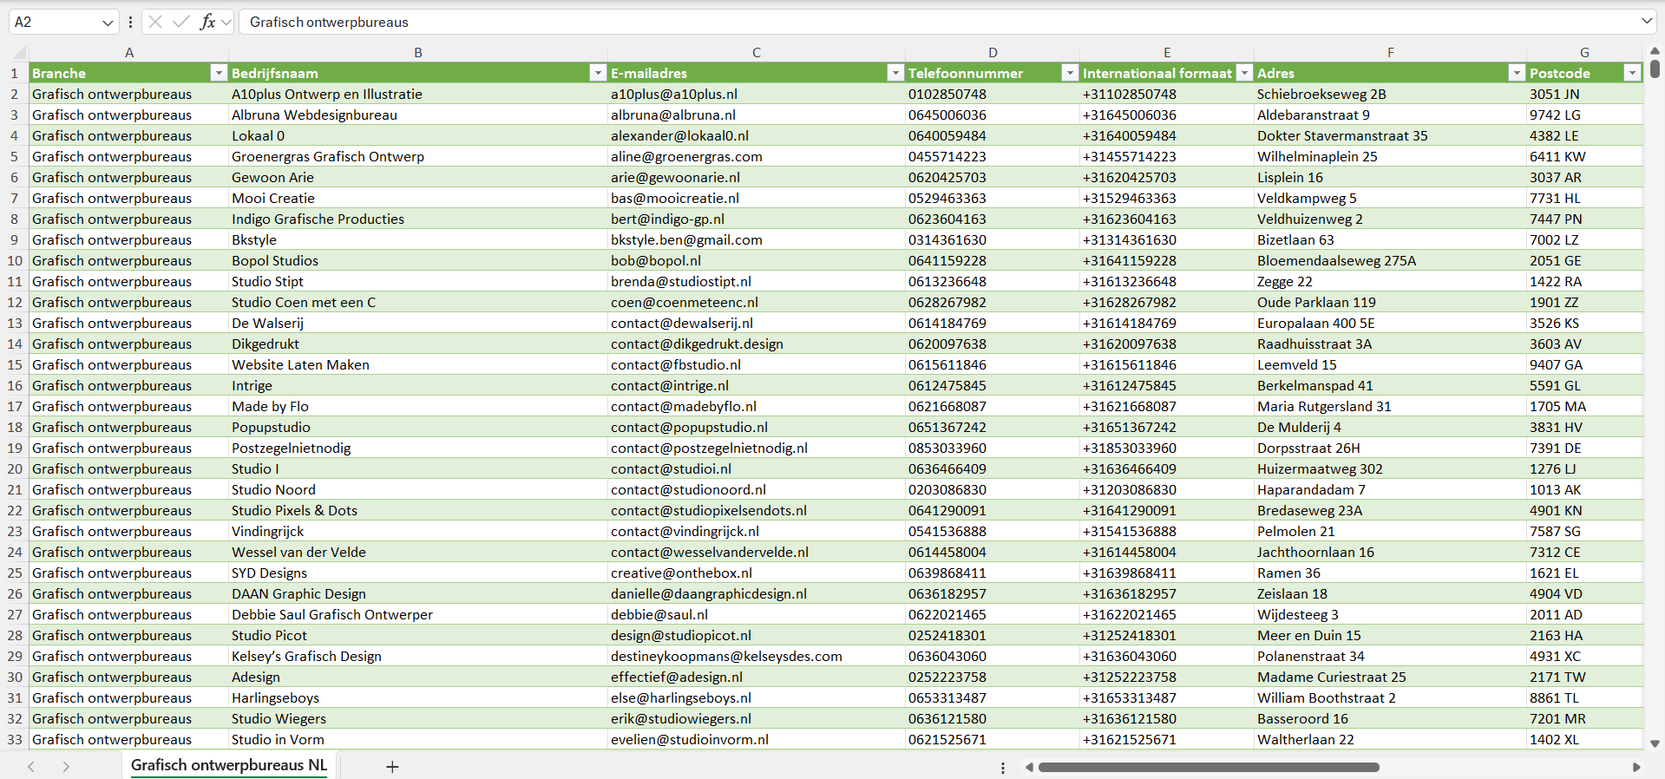Select row 15 header

point(15,364)
